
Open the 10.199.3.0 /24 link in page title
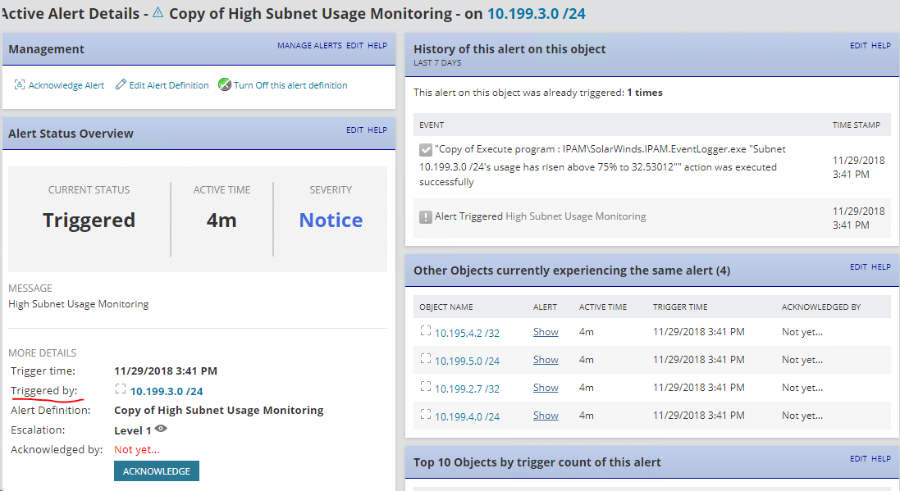tap(536, 13)
